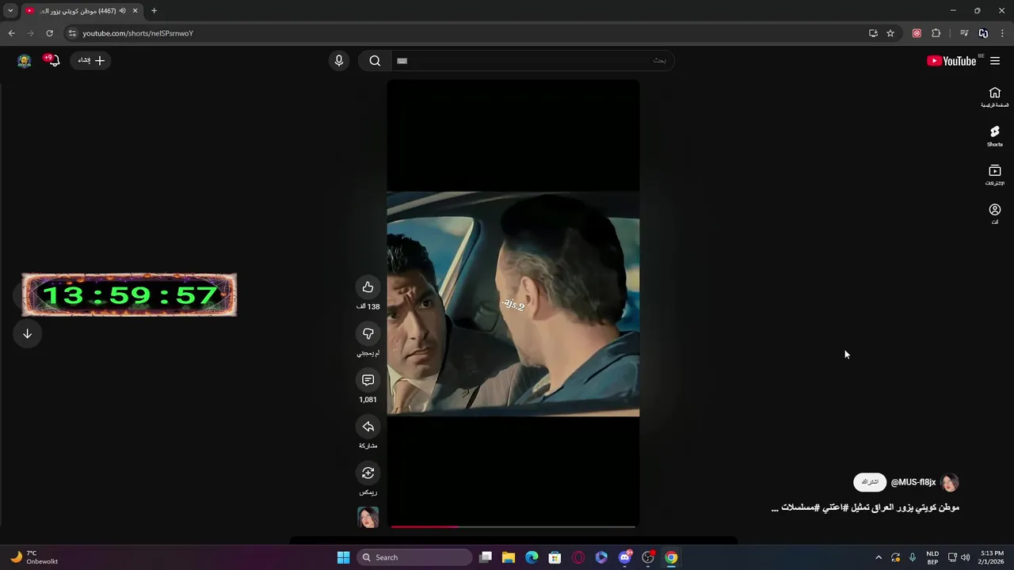
Task: Open Subscriptions in the YouTube sidebar
Action: pos(995,175)
